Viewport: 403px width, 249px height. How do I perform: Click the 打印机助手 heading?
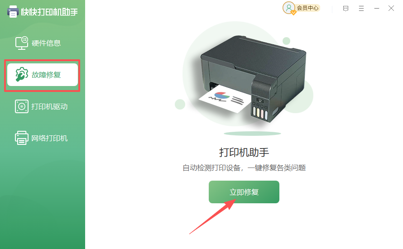coord(244,153)
